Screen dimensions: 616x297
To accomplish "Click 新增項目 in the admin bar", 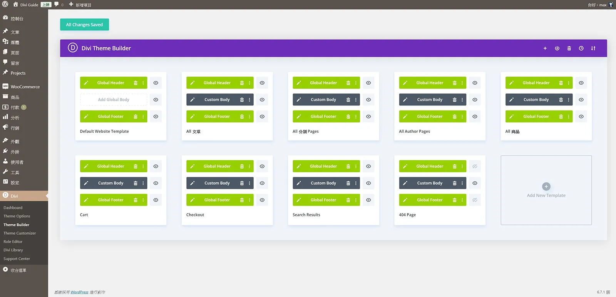I will tap(80, 5).
